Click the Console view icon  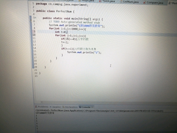(80, 107)
